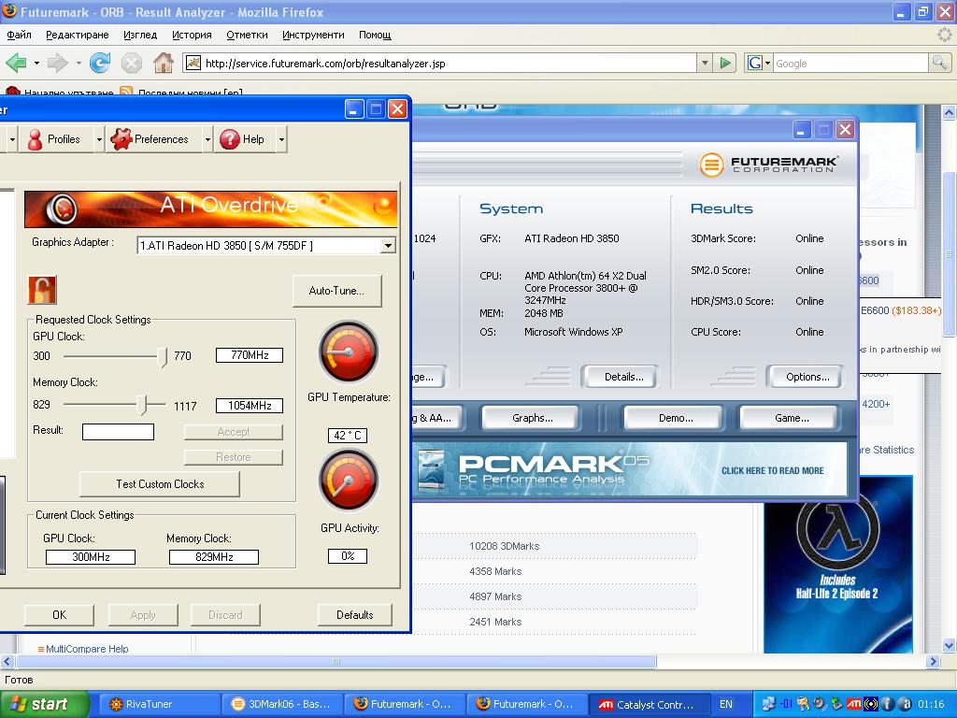Click the horizontal scrollbar thumb in Firefox
Image resolution: width=957 pixels, height=718 pixels.
tap(336, 661)
